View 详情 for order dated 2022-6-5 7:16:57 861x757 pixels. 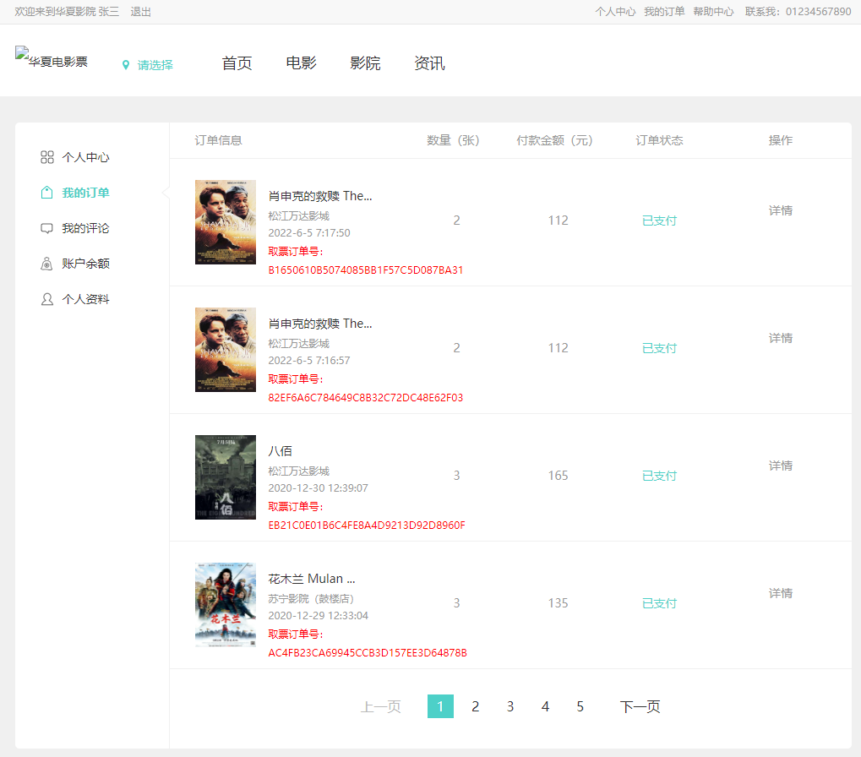tap(780, 338)
